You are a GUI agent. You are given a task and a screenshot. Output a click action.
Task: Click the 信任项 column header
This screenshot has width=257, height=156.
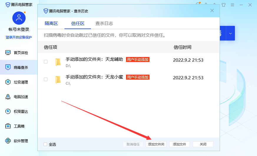[50, 47]
